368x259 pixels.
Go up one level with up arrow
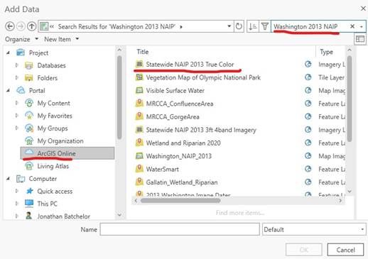[31, 26]
